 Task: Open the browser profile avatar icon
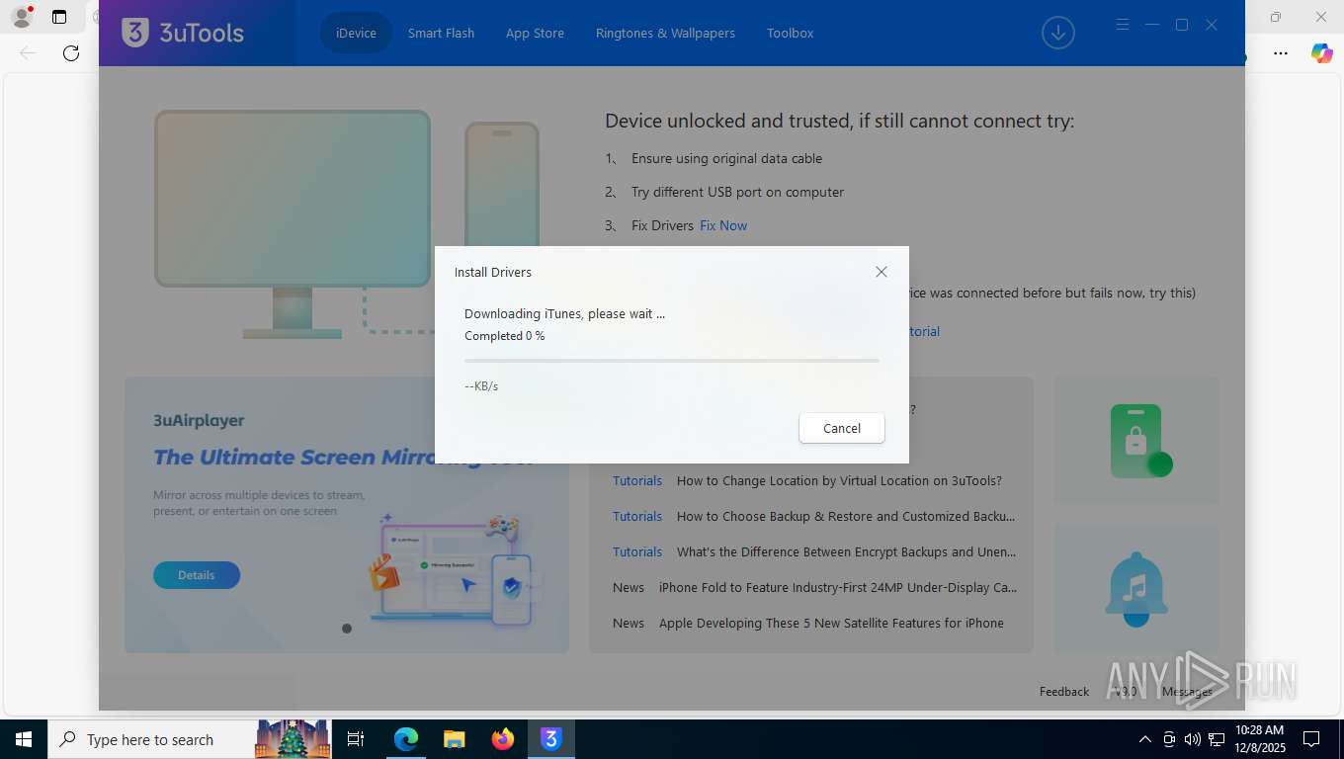(x=21, y=17)
